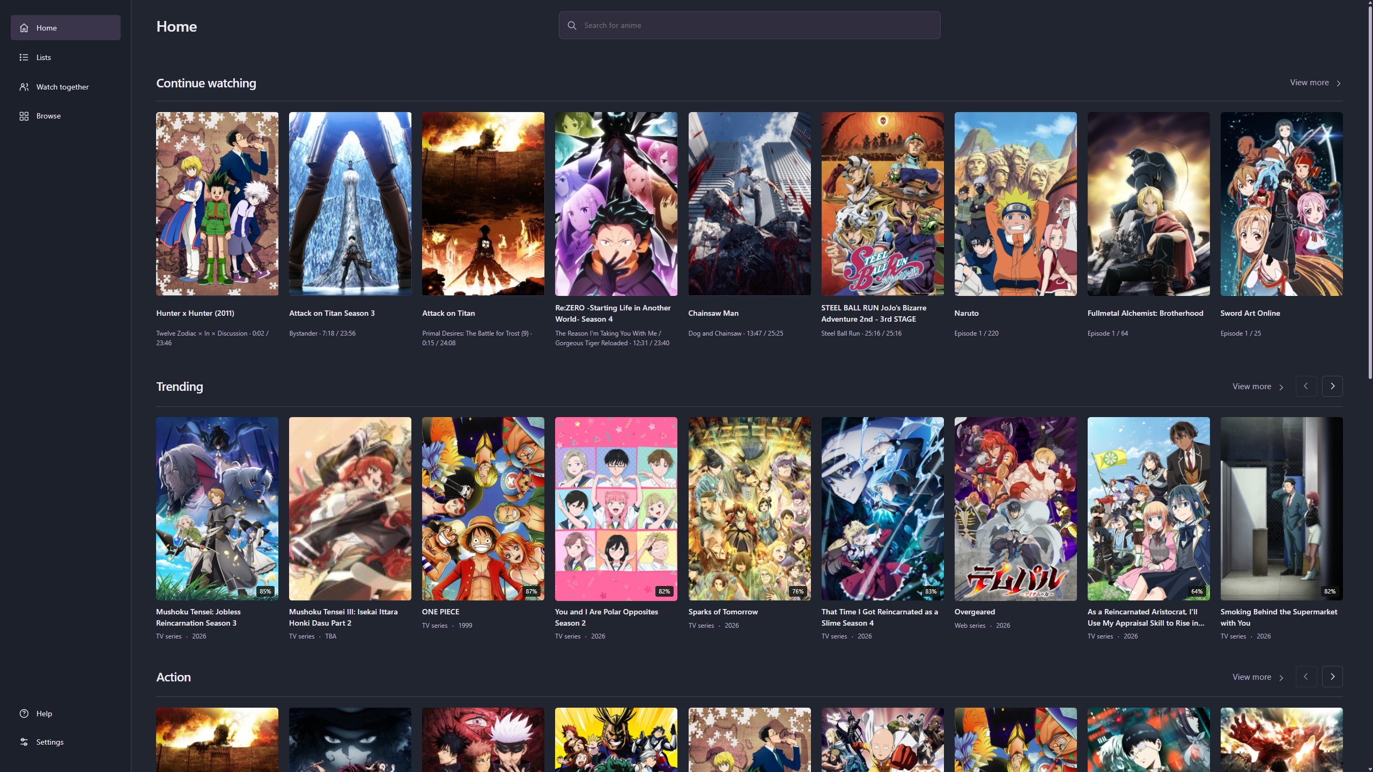
Task: Click the Home house icon in sidebar
Action: (x=24, y=28)
